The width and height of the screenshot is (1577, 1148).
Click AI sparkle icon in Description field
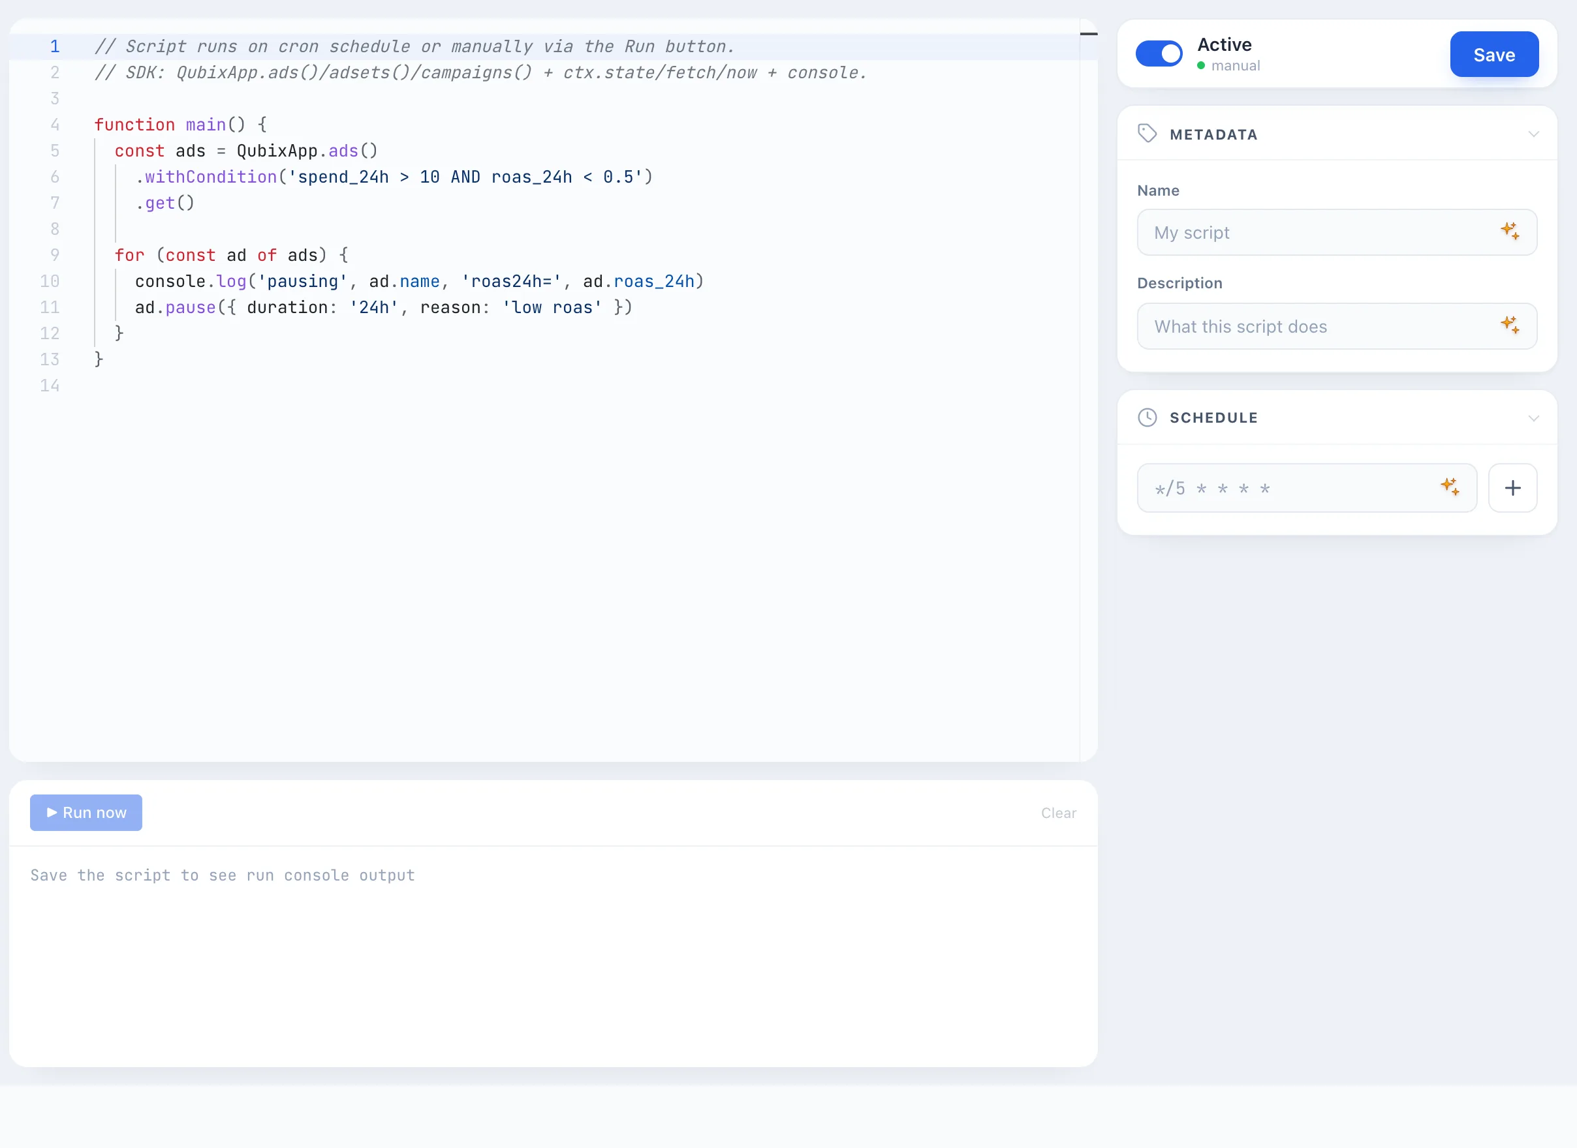coord(1510,325)
